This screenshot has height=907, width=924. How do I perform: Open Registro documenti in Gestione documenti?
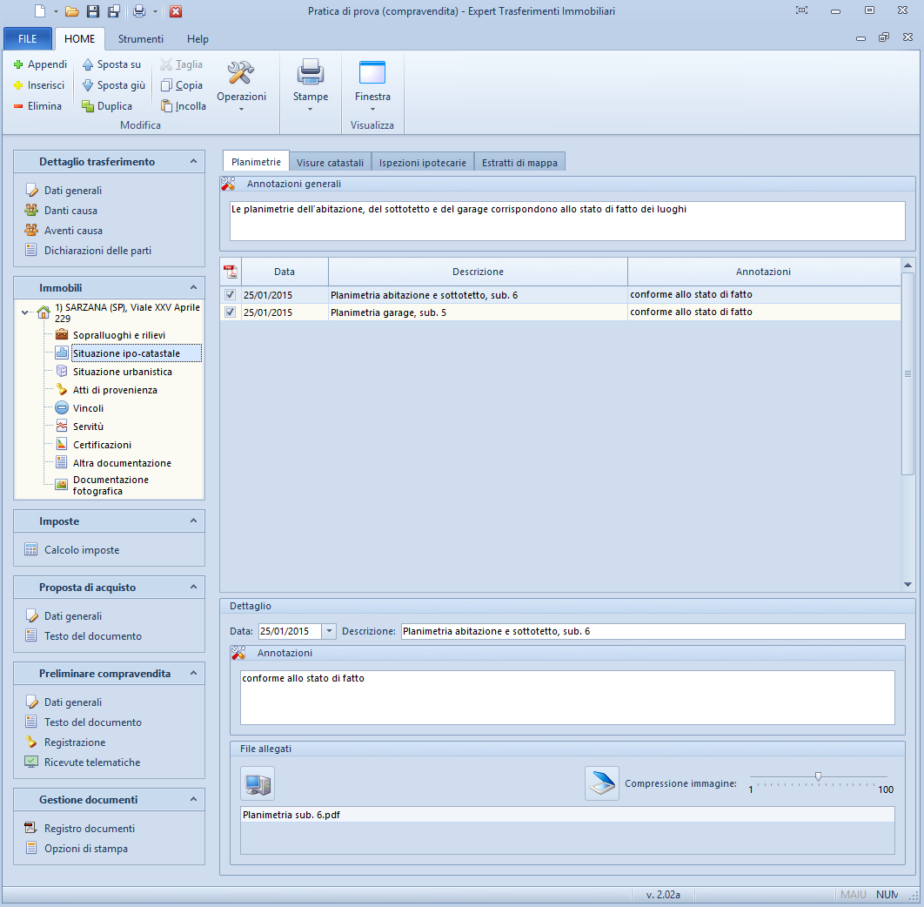(x=90, y=829)
